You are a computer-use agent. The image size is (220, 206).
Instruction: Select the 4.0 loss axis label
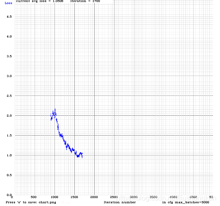(9, 36)
